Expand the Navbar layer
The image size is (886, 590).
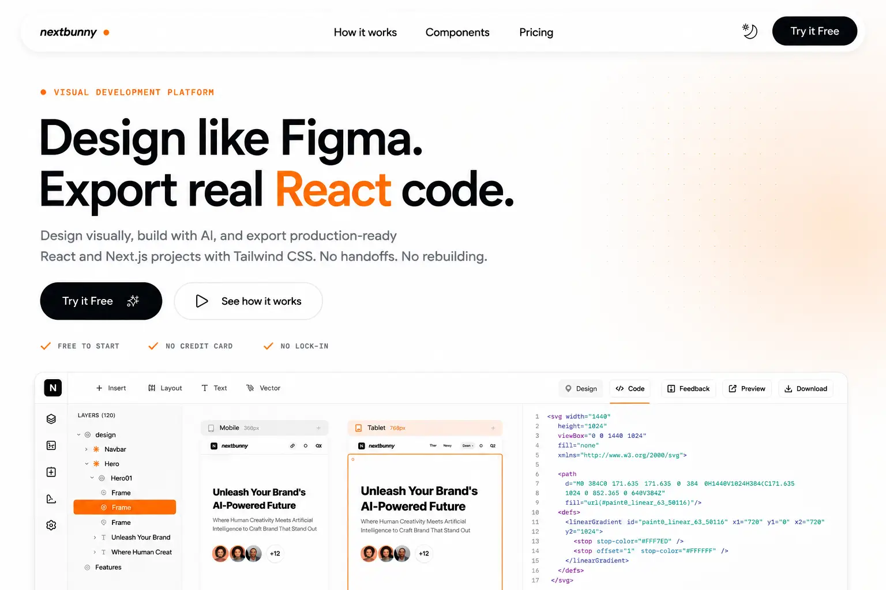86,449
